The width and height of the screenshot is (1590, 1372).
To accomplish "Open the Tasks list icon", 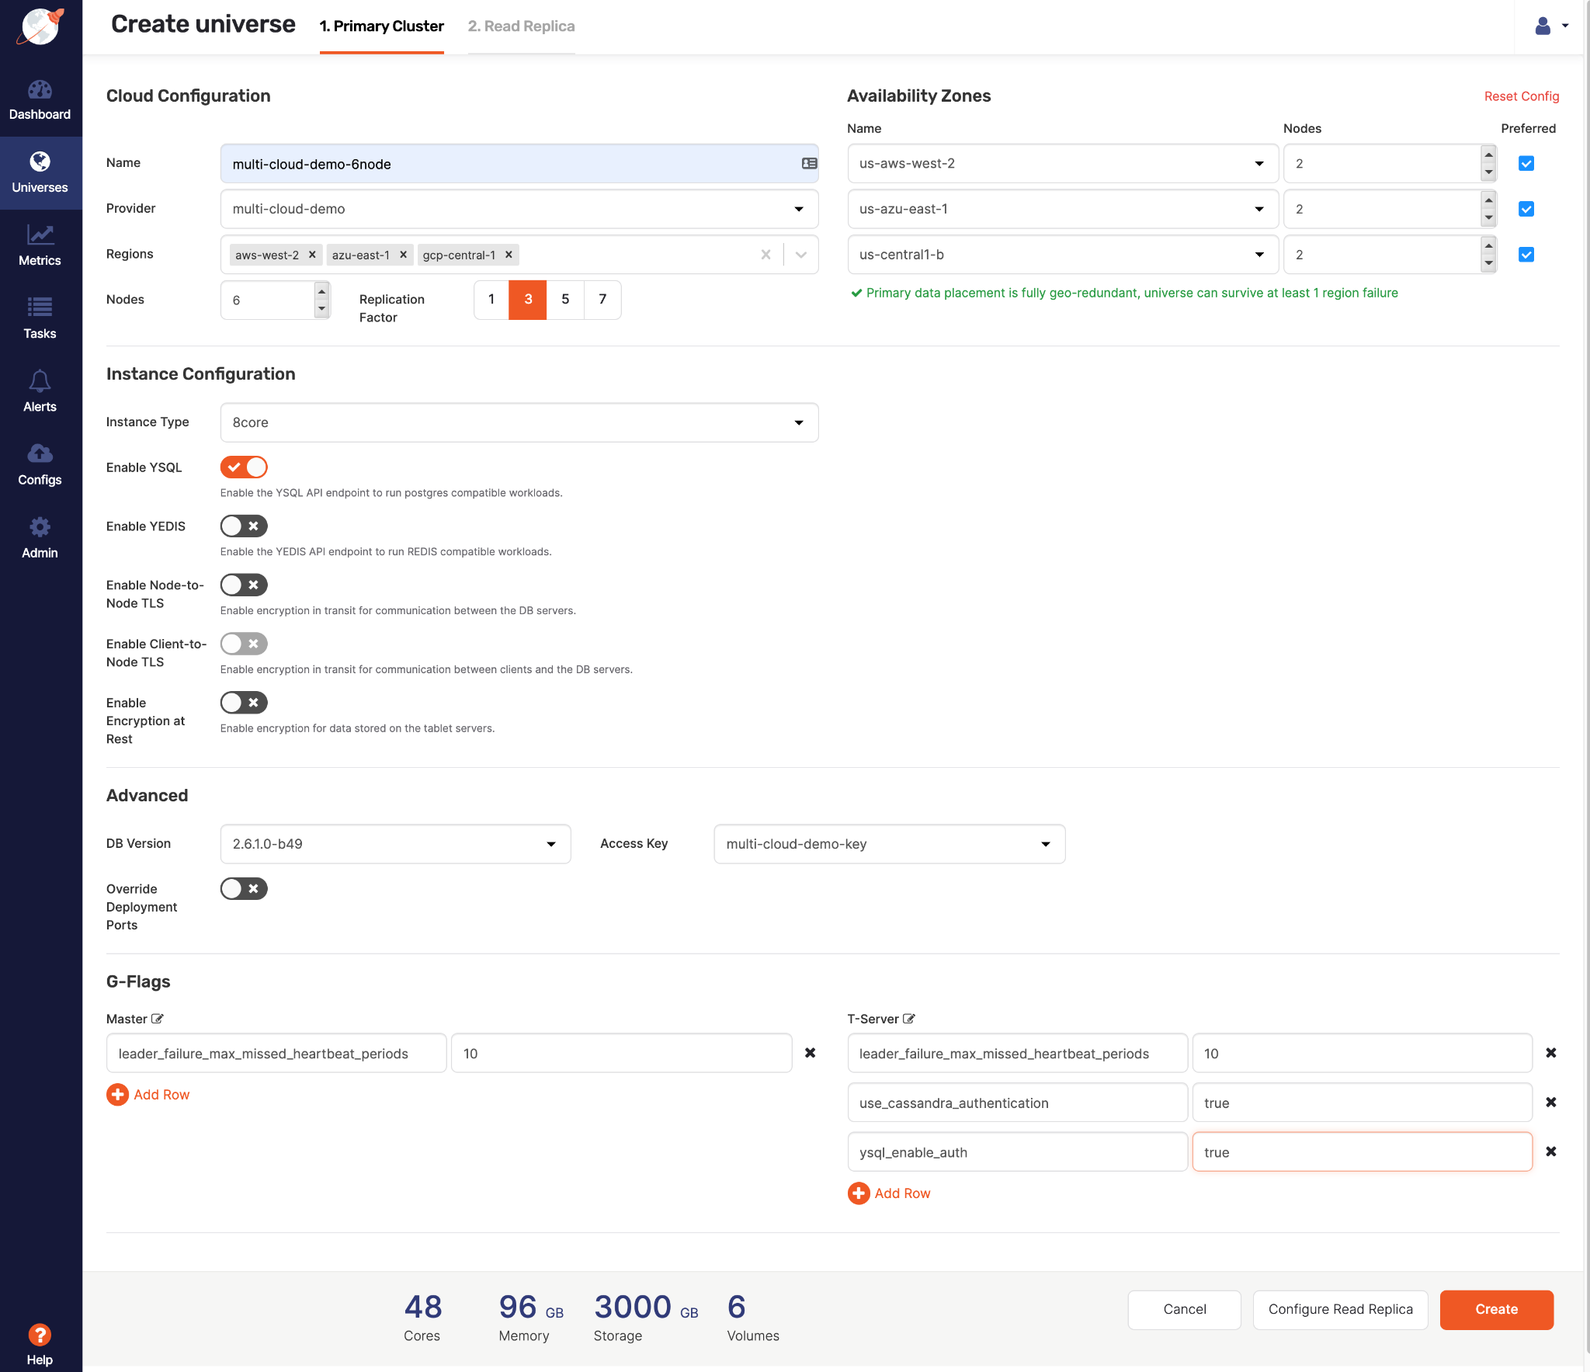I will coord(40,308).
